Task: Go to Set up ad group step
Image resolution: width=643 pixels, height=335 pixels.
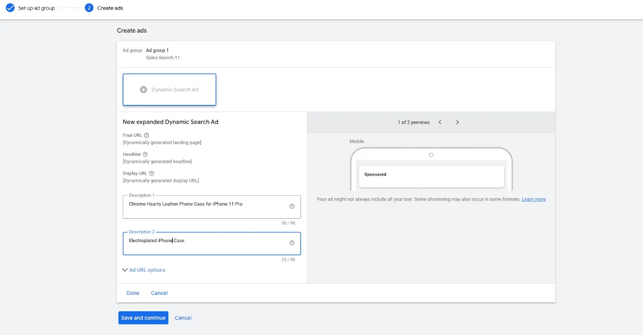Action: tap(36, 8)
